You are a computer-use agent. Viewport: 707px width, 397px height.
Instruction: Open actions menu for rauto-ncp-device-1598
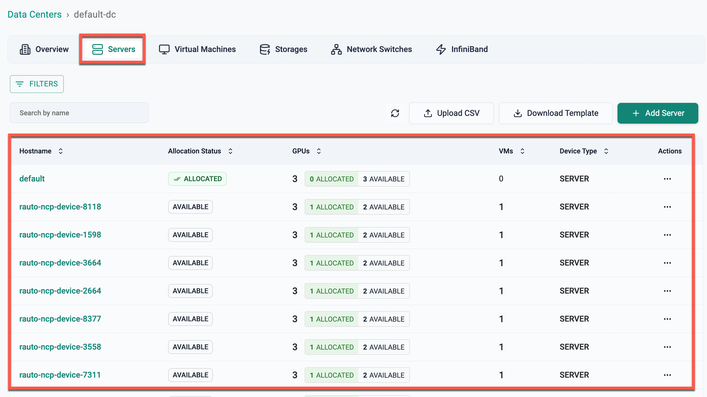coord(667,235)
